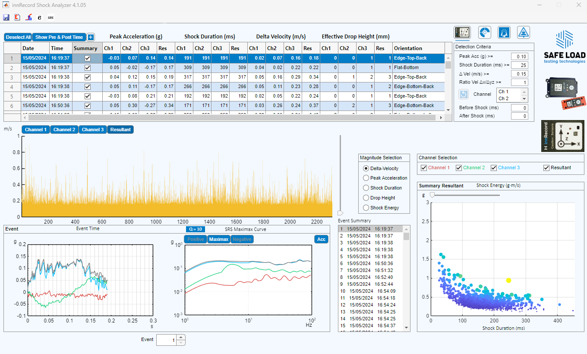The width and height of the screenshot is (587, 354).
Task: Click the g slider above the scatter plot
Action: point(432,195)
